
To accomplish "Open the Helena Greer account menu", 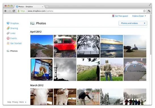I will pyautogui.click(x=139, y=16).
